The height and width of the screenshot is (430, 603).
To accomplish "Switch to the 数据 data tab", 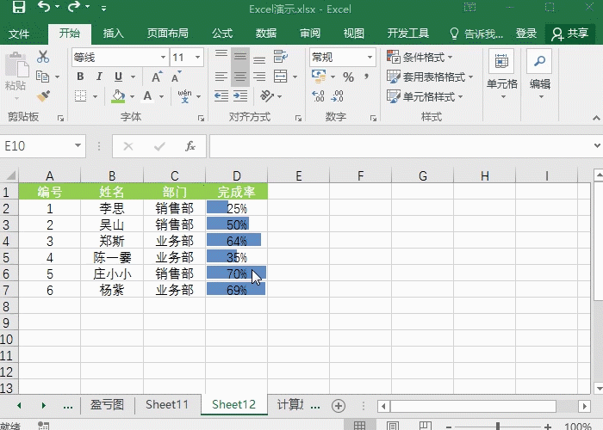I will [266, 34].
